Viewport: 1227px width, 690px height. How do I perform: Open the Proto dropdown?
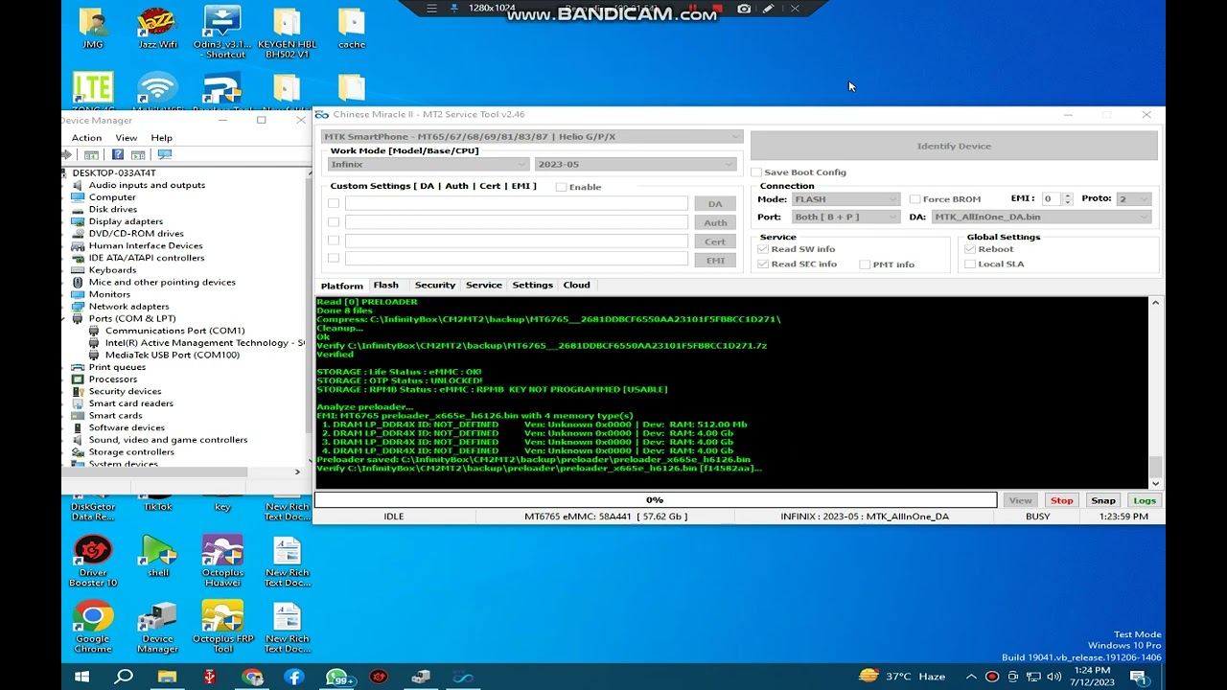click(x=1134, y=199)
